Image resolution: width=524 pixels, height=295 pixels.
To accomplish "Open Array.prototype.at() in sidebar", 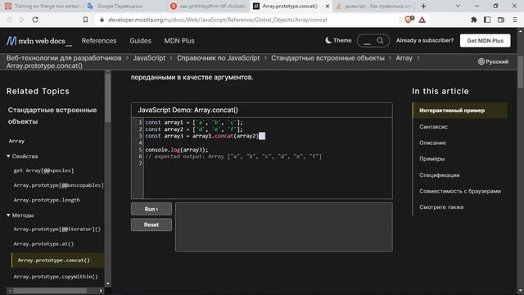I will pos(43,244).
